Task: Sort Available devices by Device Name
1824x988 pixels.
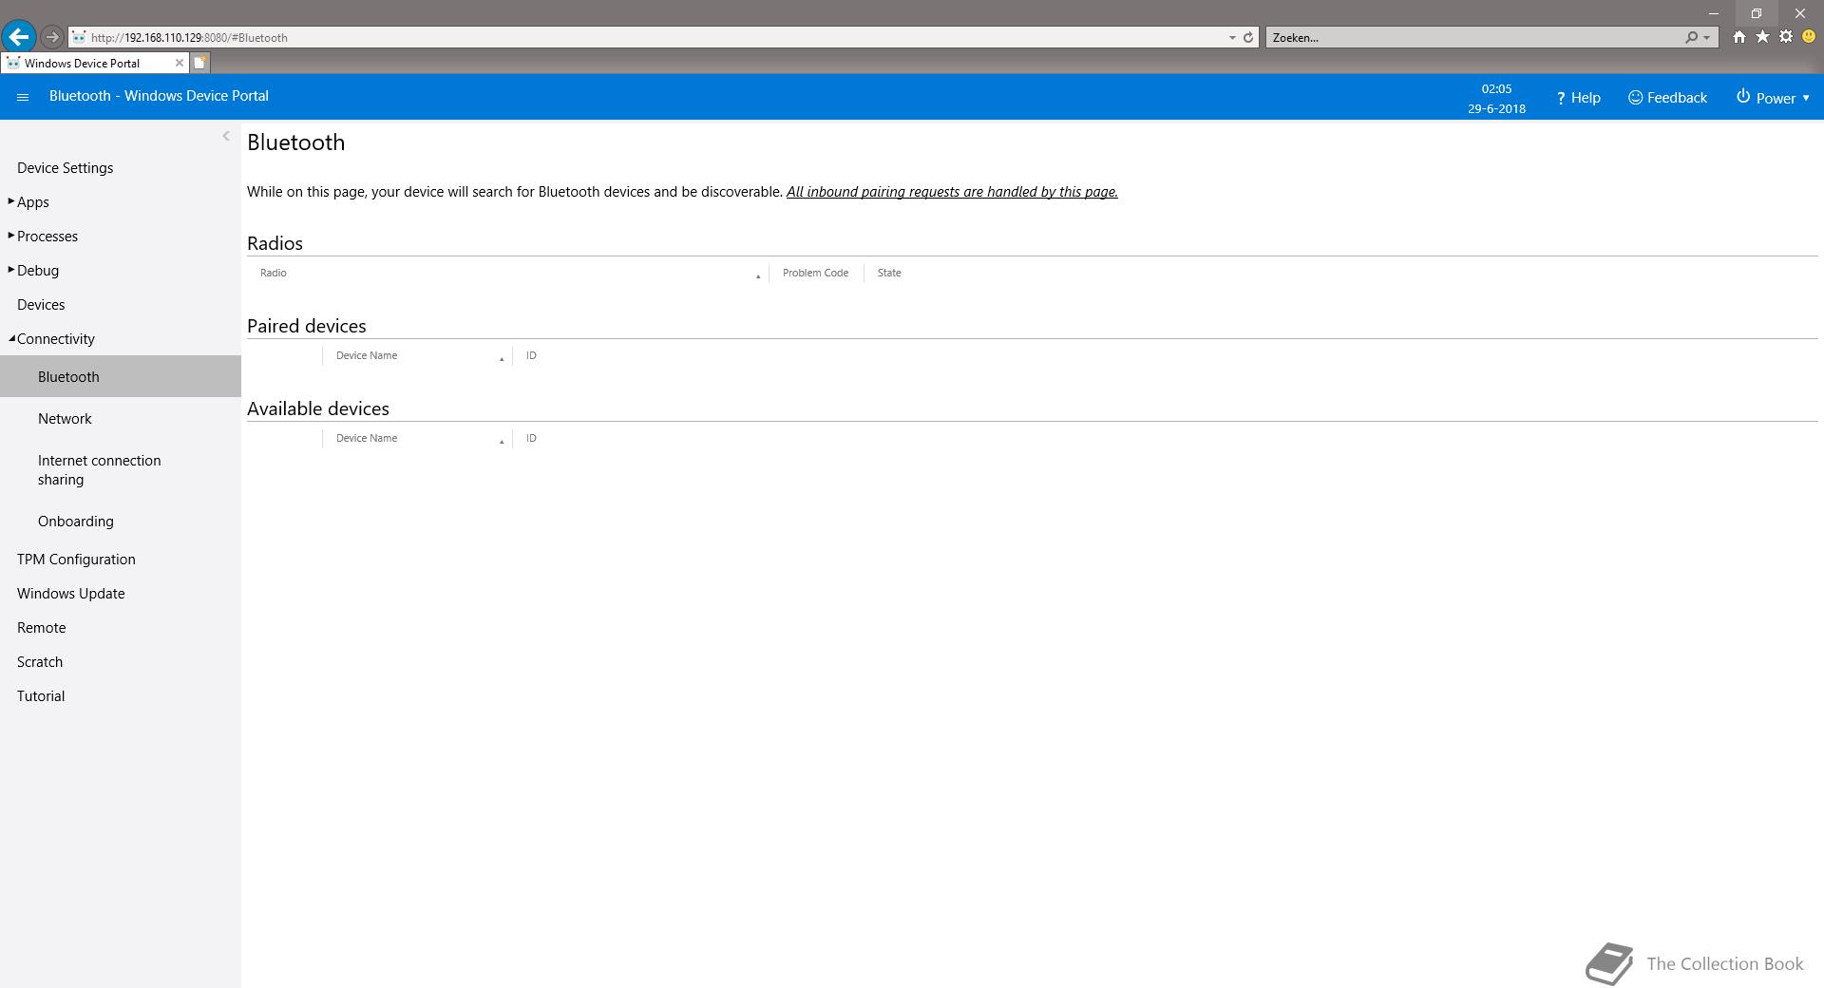Action: point(418,438)
